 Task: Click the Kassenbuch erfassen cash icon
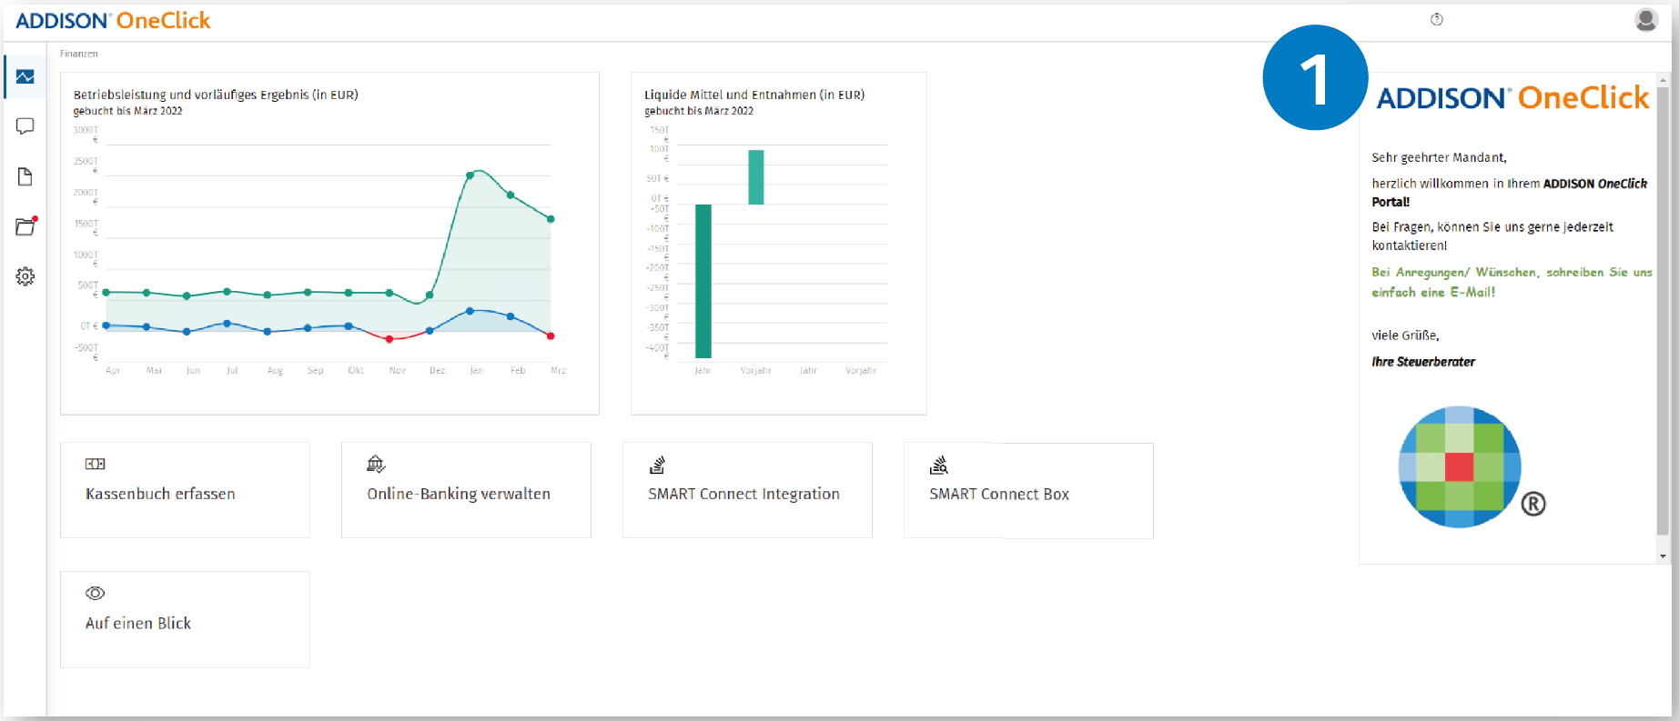tap(96, 464)
